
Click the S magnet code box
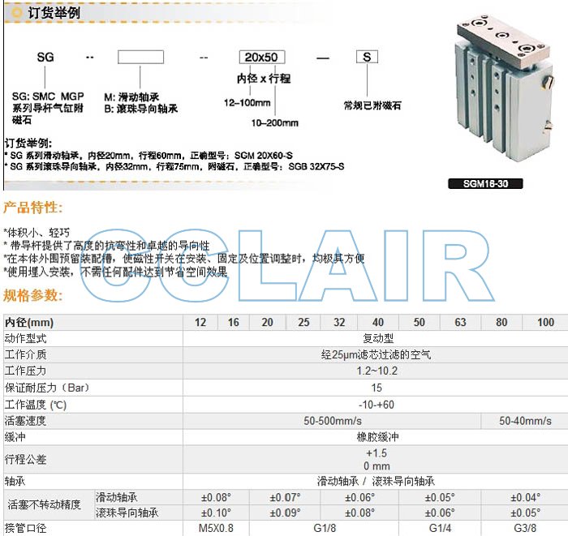tap(367, 58)
